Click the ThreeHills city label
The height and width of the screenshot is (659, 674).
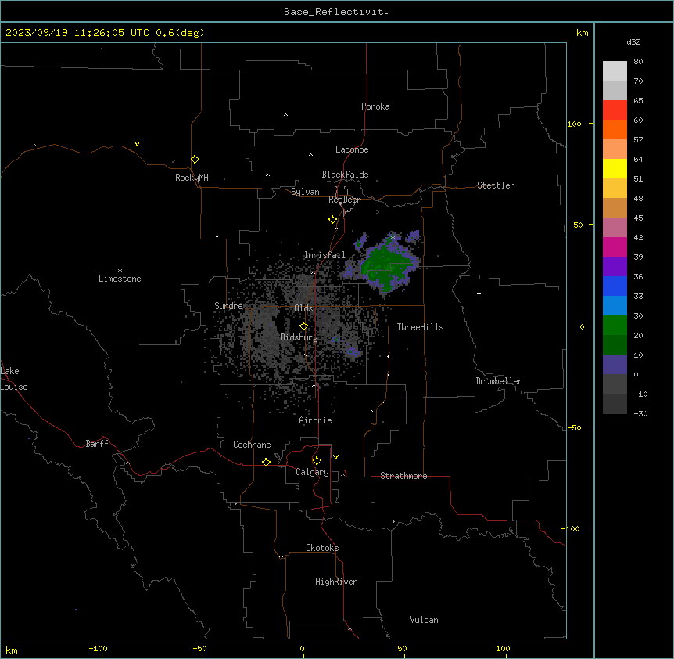420,327
